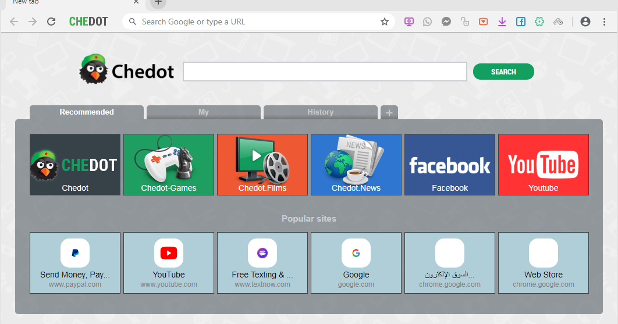Open www.paypal.com link

tap(75, 284)
